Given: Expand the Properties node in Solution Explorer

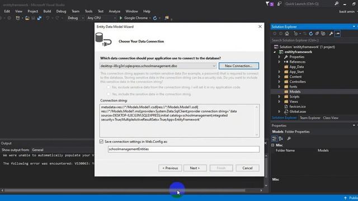Looking at the screenshot, I should coord(279,57).
